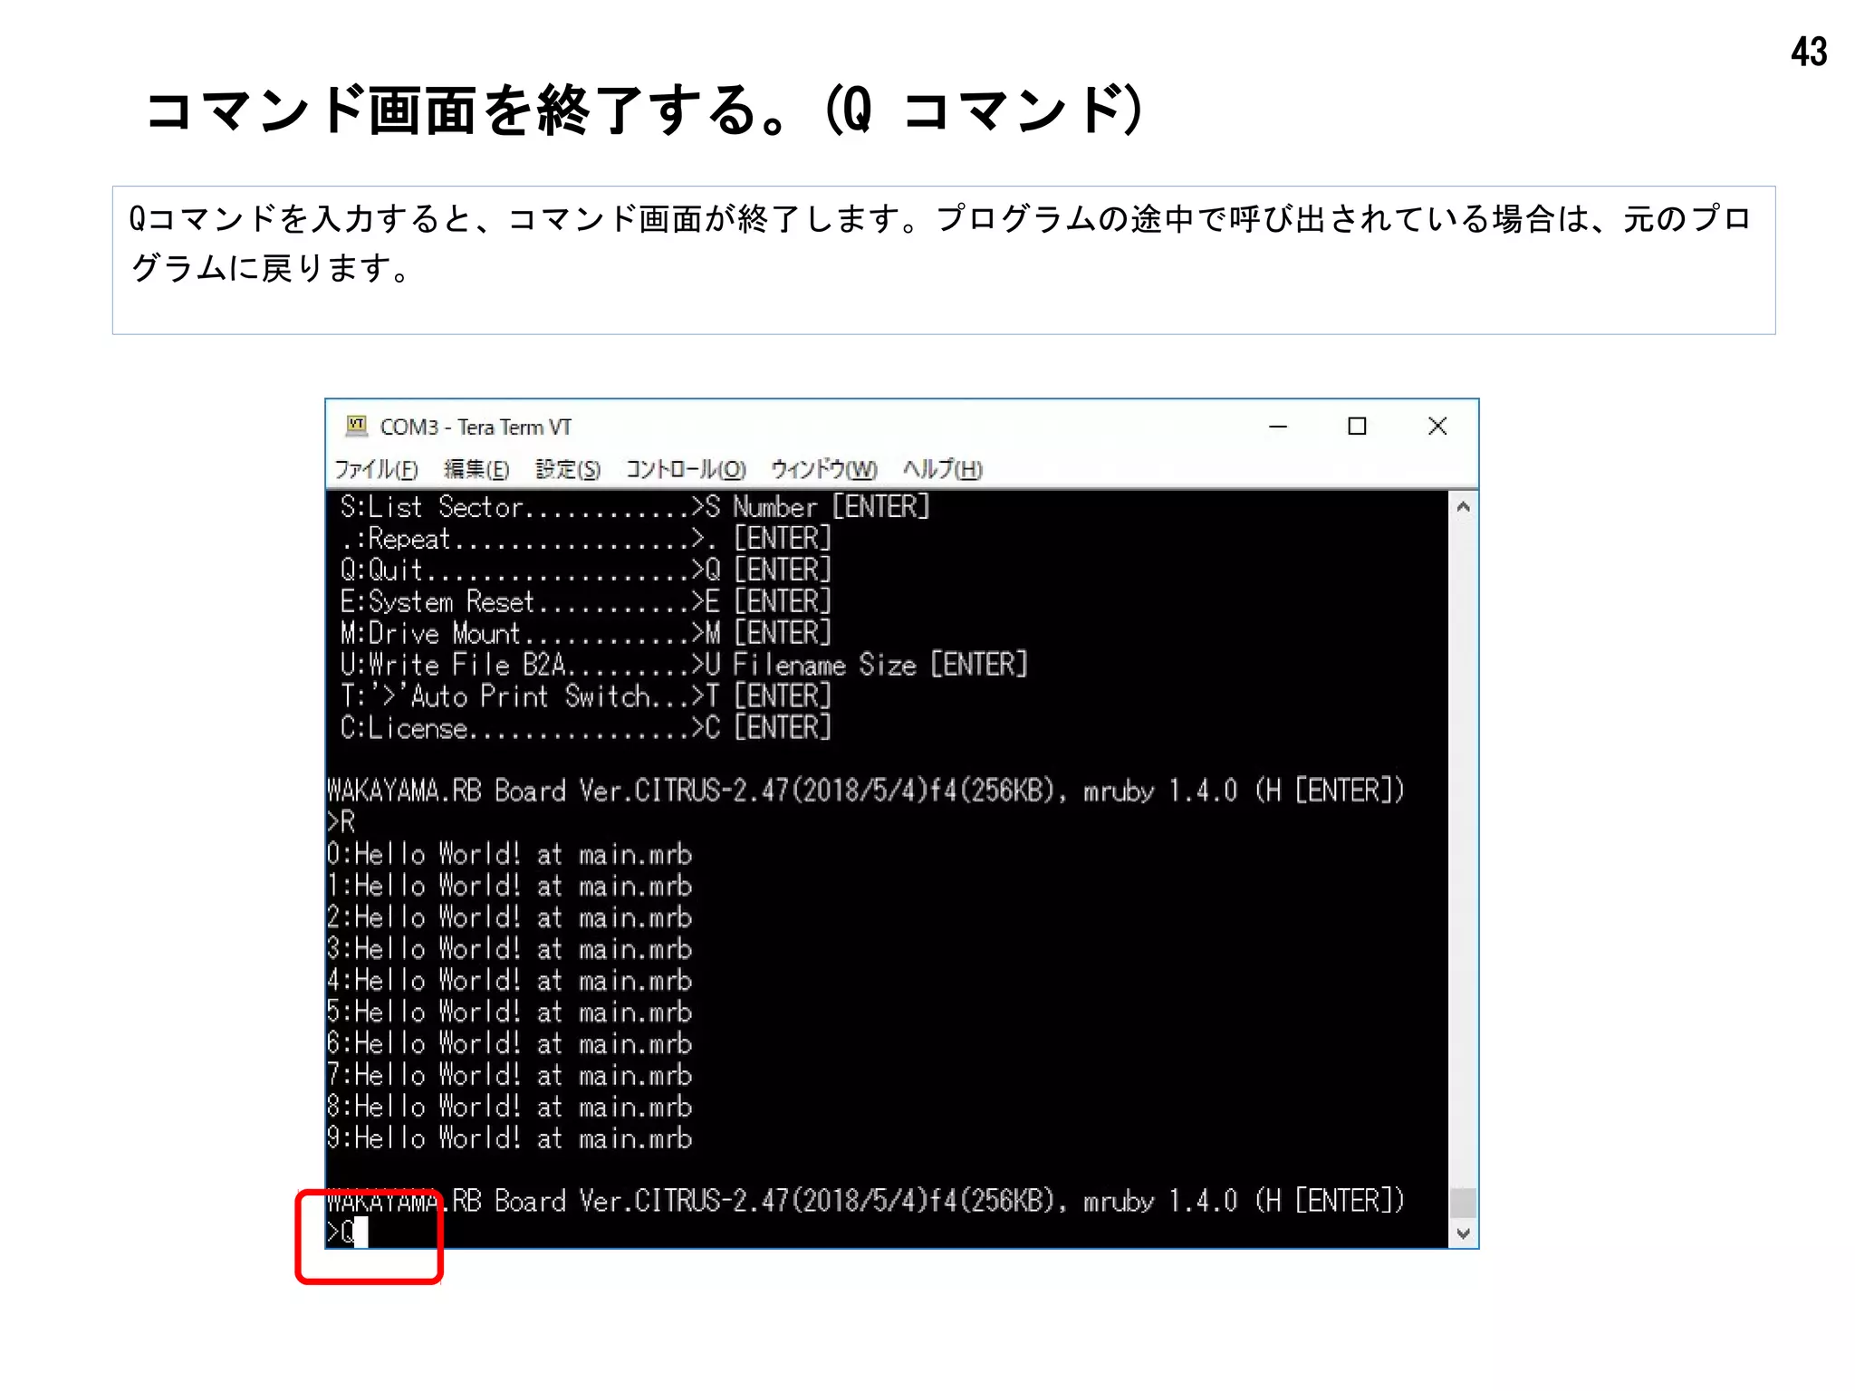
Task: Click 'COM3 - Tera Term VT' window title
Action: [476, 427]
